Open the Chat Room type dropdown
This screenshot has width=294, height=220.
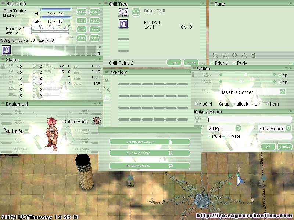288,128
